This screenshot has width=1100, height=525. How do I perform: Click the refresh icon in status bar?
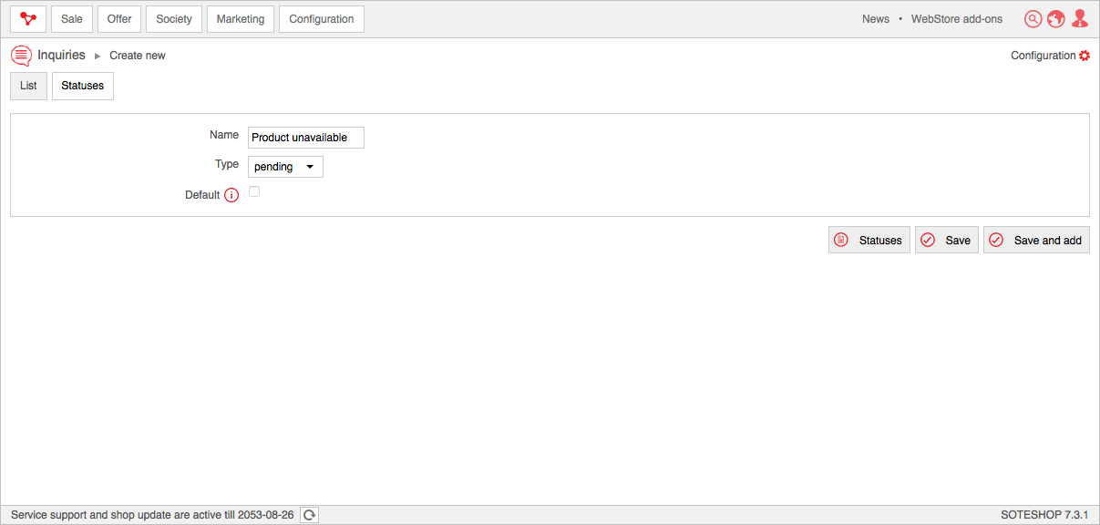(x=310, y=515)
